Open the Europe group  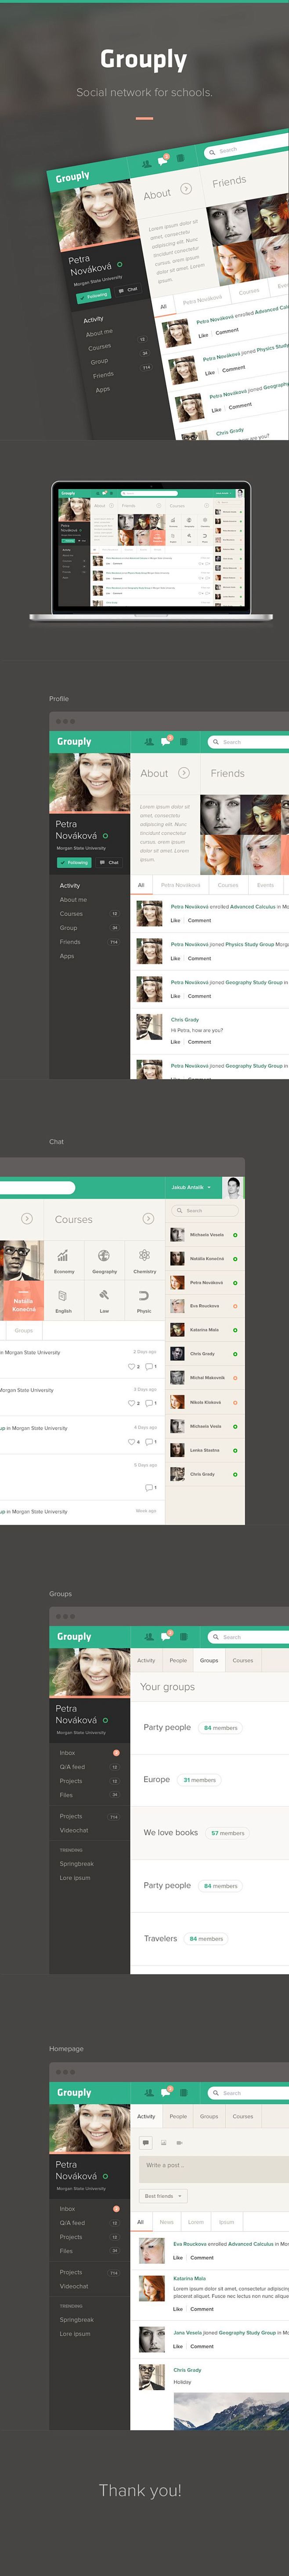[156, 1780]
